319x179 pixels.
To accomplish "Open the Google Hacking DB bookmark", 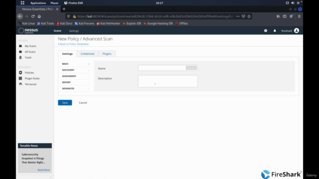I will click(158, 23).
